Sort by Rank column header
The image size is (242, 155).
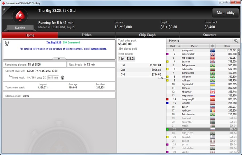[174, 46]
